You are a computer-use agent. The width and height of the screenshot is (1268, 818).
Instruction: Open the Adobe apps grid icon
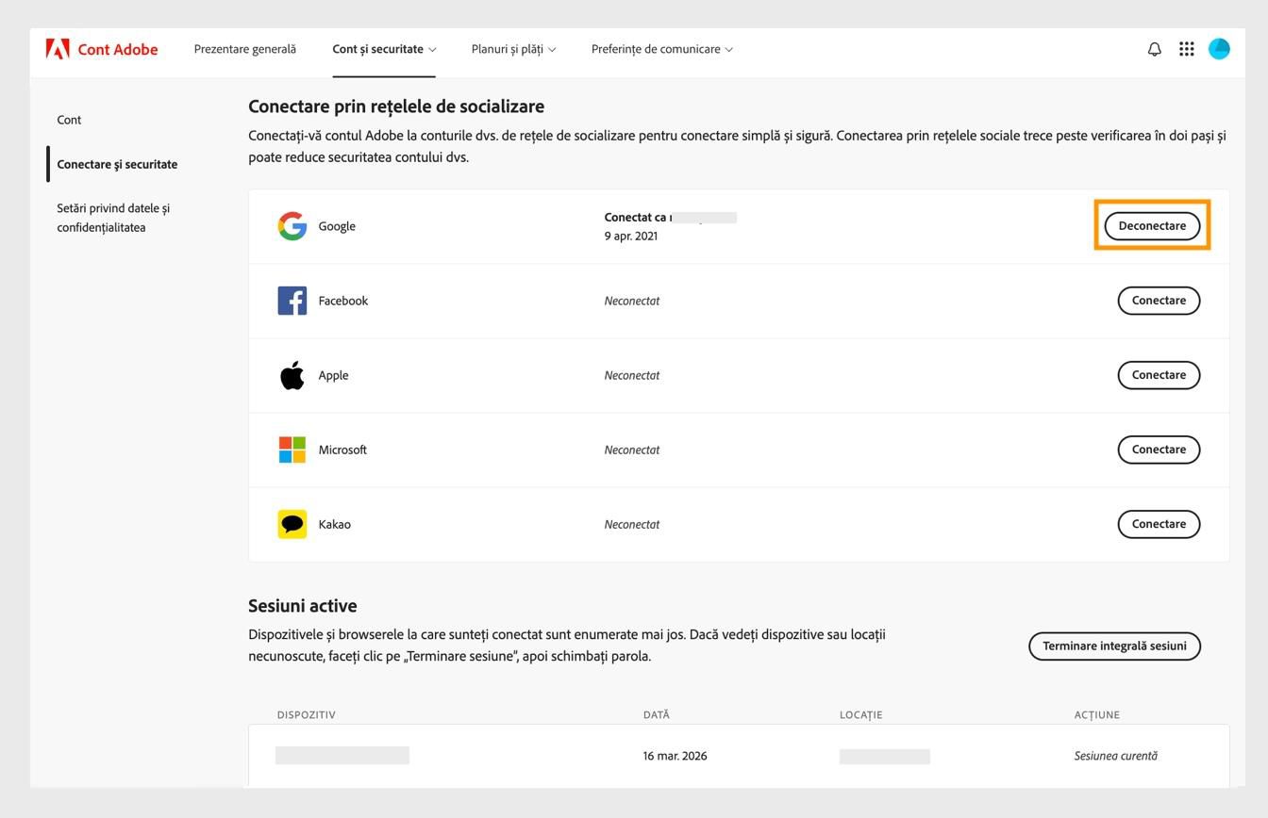tap(1186, 48)
